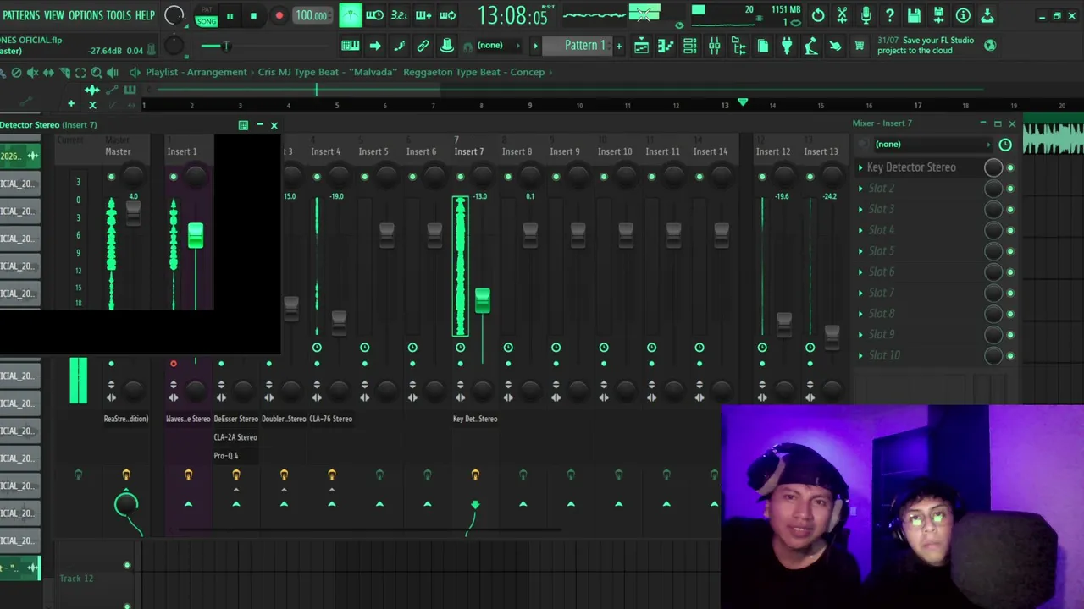The image size is (1084, 609).
Task: Enable typing keyboard to piano icon
Action: coord(351,46)
